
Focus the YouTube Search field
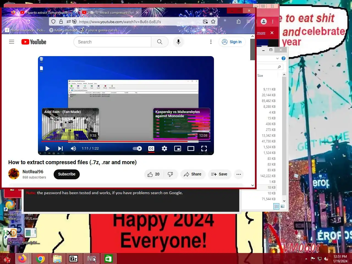tap(112, 42)
